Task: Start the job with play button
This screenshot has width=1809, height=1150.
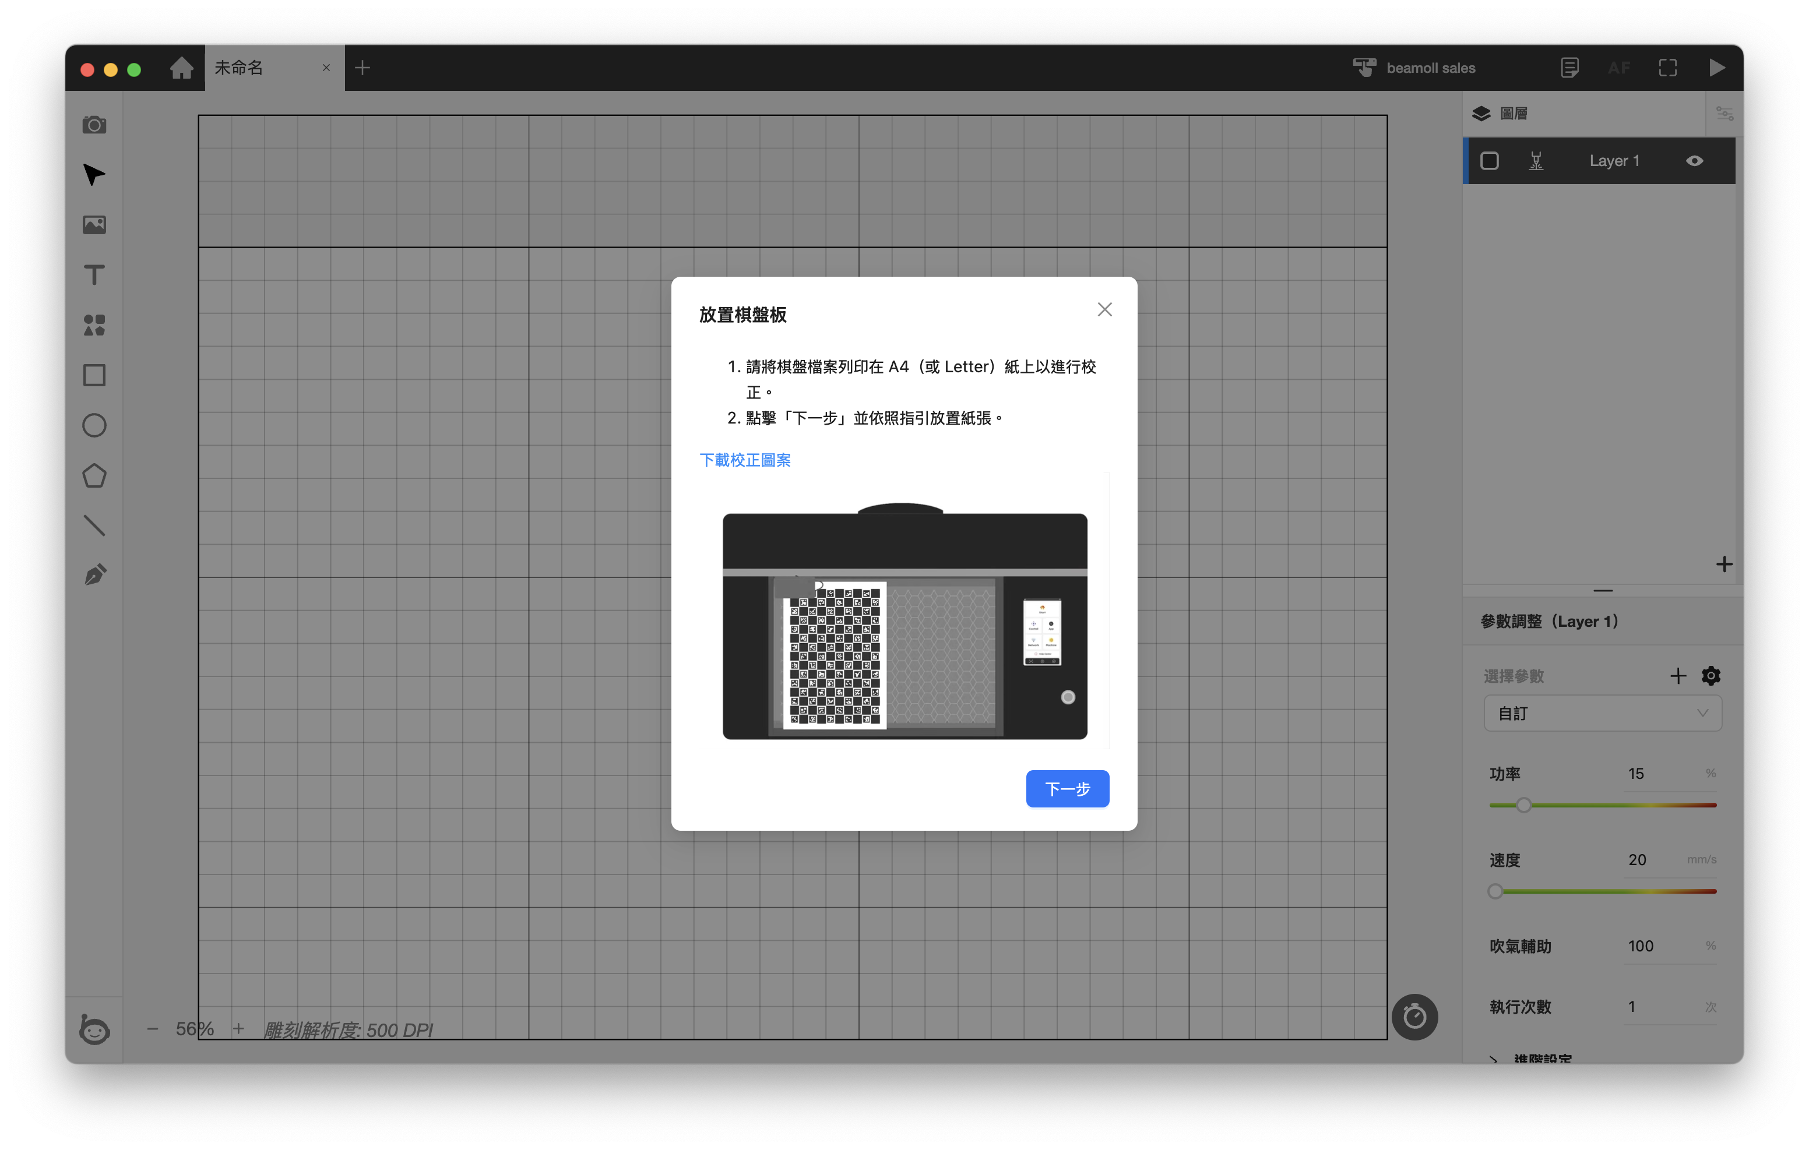Action: click(x=1716, y=68)
